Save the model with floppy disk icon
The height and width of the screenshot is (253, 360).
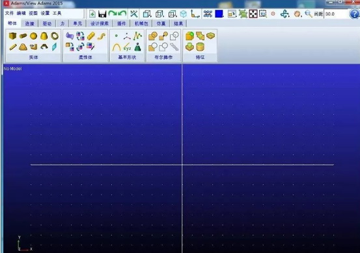pyautogui.click(x=102, y=14)
